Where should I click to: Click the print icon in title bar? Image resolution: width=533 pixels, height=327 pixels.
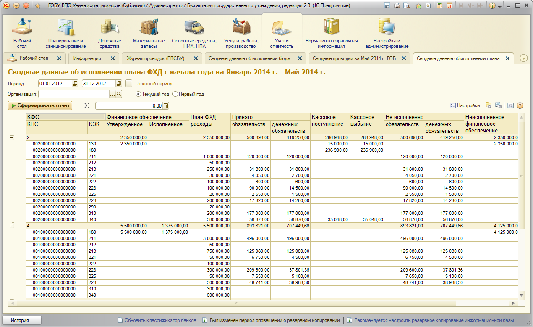click(397, 6)
